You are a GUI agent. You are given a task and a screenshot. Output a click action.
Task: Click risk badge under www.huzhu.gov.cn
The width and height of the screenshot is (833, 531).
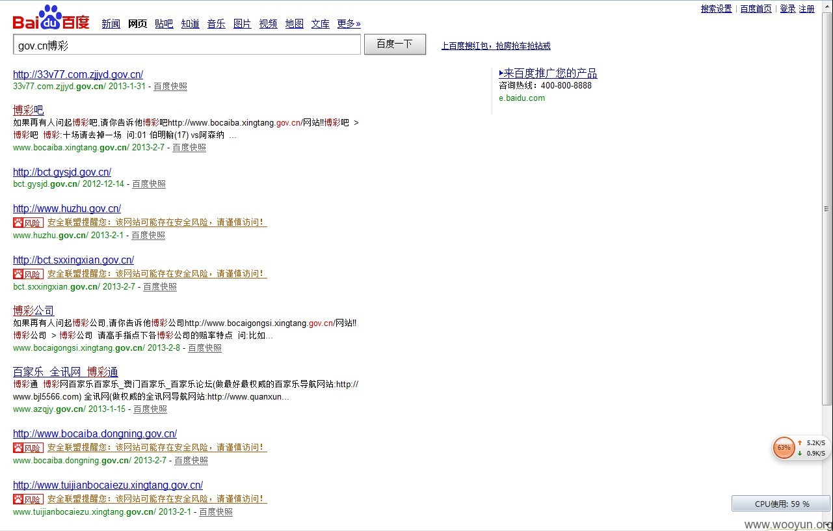click(29, 223)
